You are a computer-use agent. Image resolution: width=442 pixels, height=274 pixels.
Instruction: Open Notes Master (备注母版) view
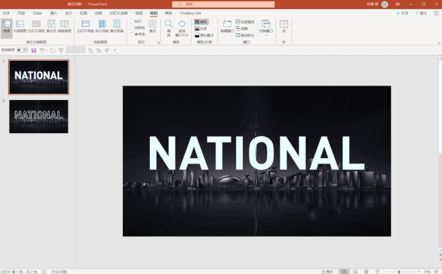tap(117, 26)
